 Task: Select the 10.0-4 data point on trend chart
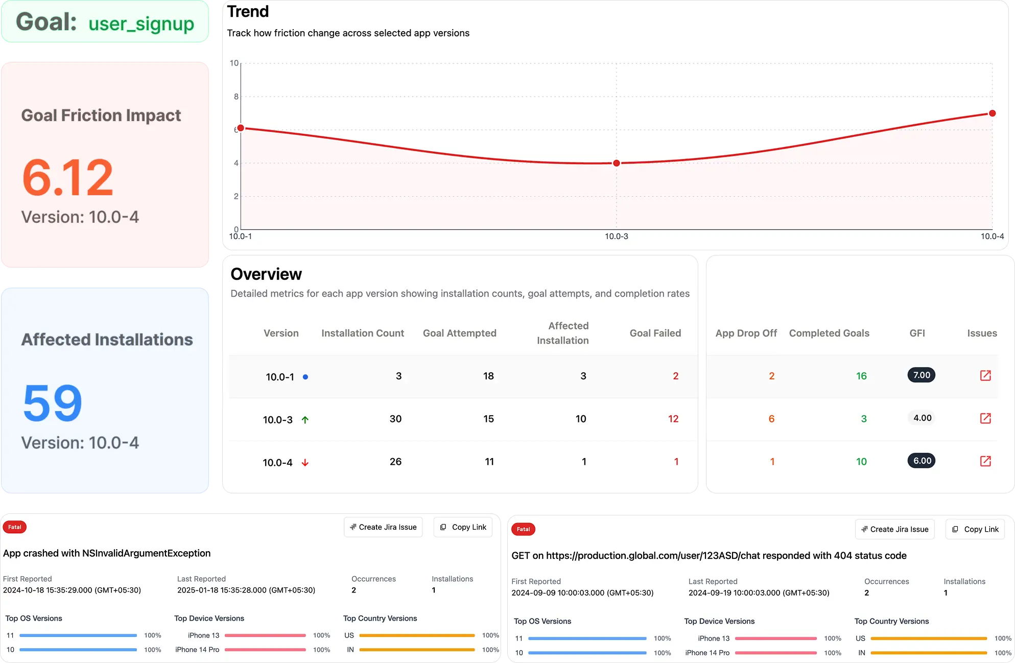(x=992, y=113)
